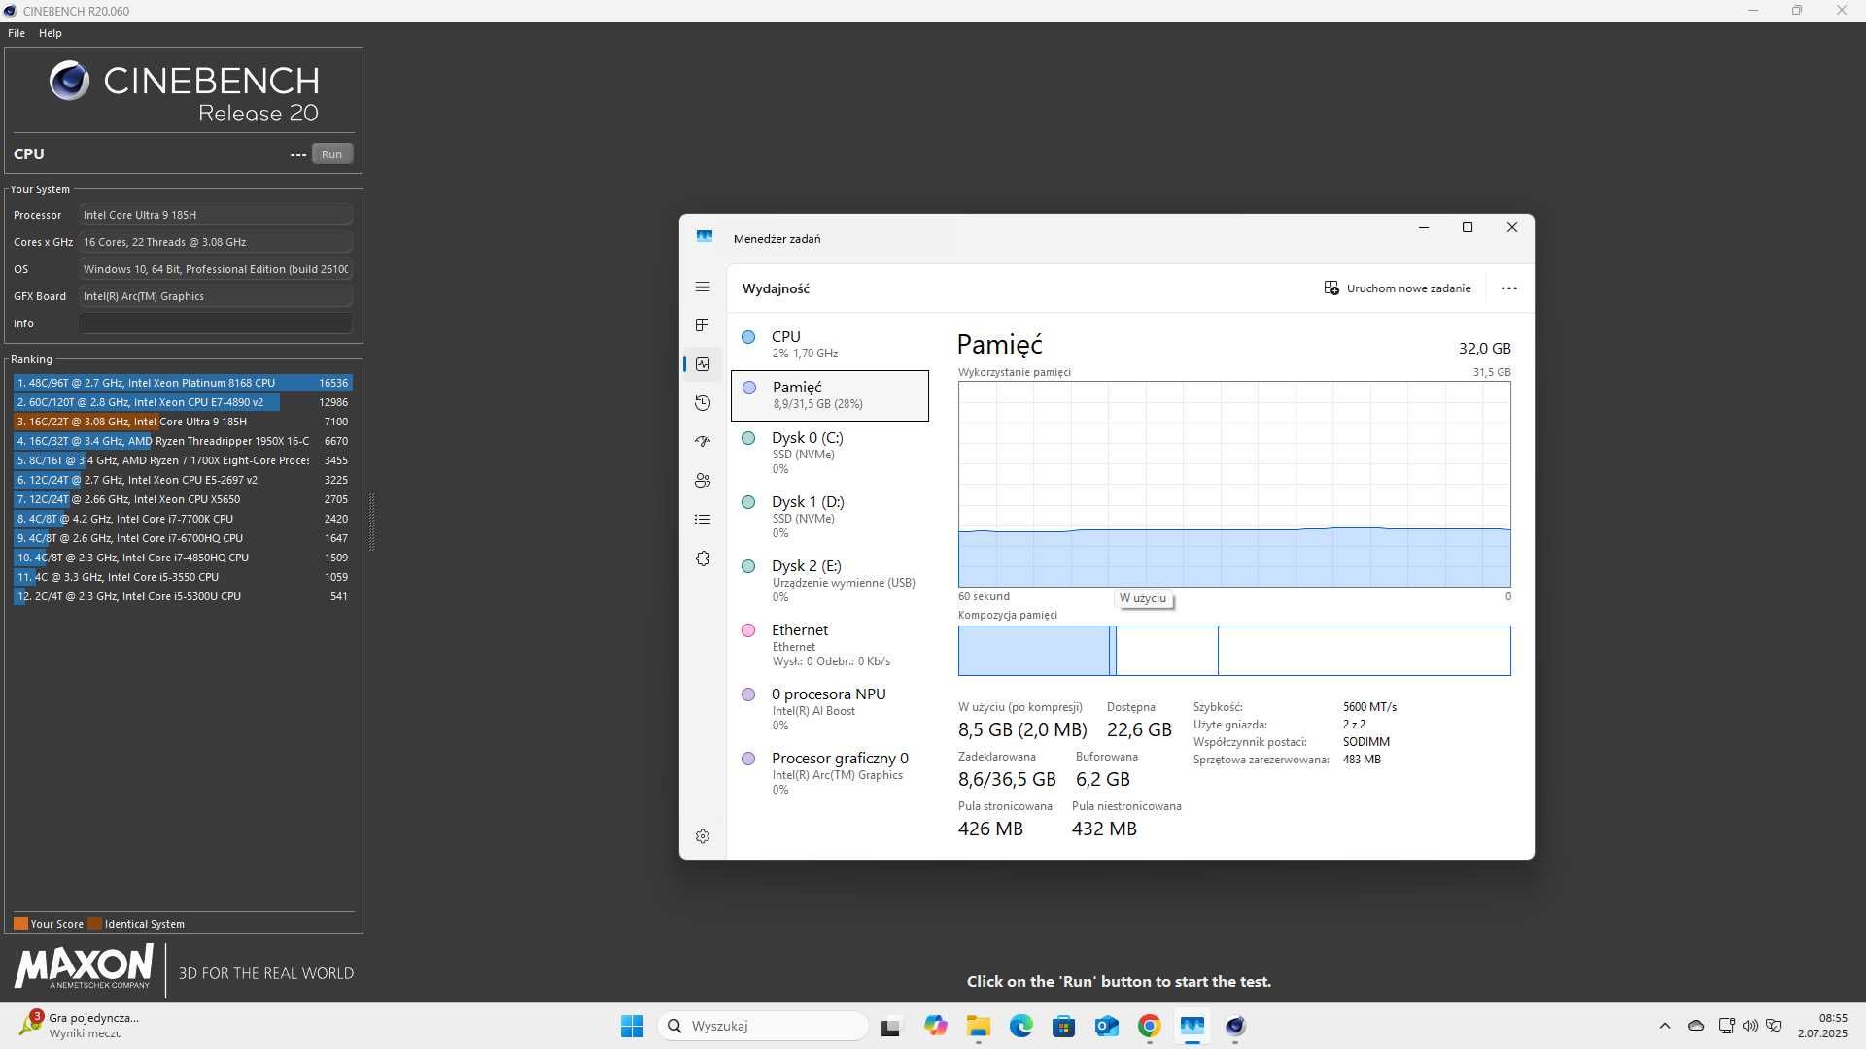The image size is (1866, 1049).
Task: Select the Xeon Platinum 8168 ranking row
Action: (183, 383)
